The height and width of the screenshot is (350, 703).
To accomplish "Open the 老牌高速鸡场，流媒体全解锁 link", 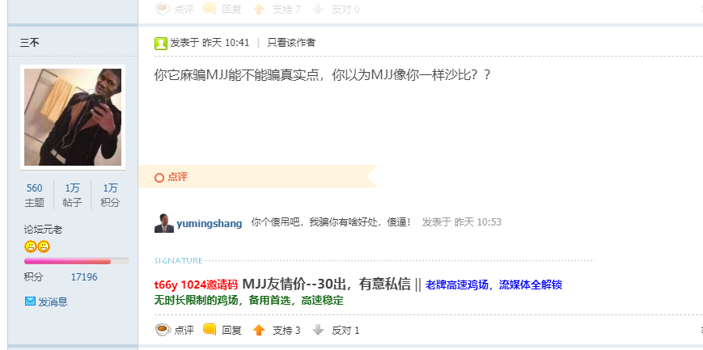I will click(493, 285).
